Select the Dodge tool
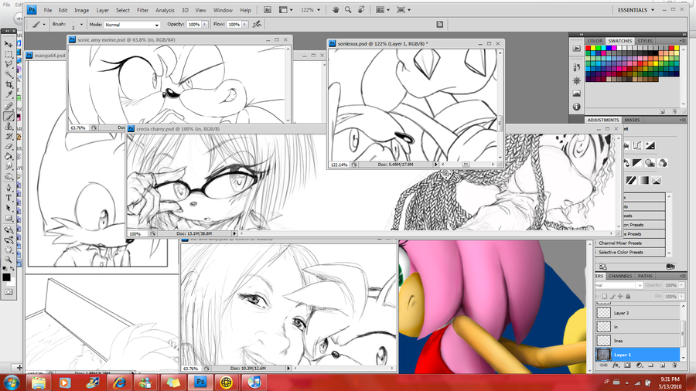The width and height of the screenshot is (696, 391). click(x=9, y=176)
